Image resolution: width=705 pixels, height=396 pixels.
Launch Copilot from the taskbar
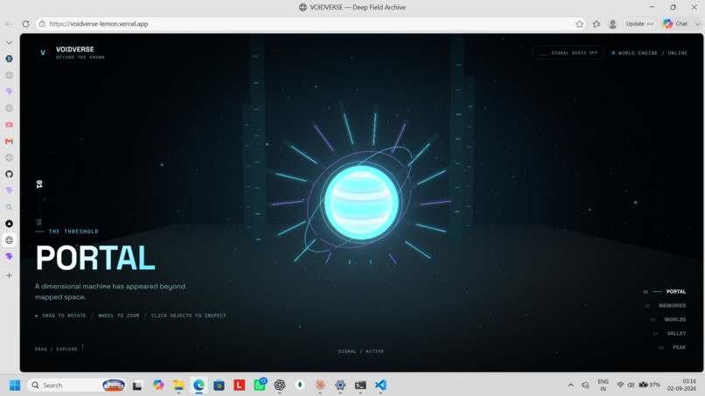[158, 386]
